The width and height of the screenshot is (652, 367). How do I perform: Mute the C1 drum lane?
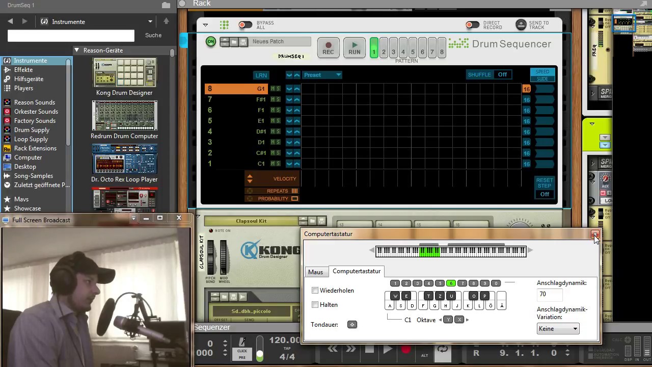pos(273,164)
